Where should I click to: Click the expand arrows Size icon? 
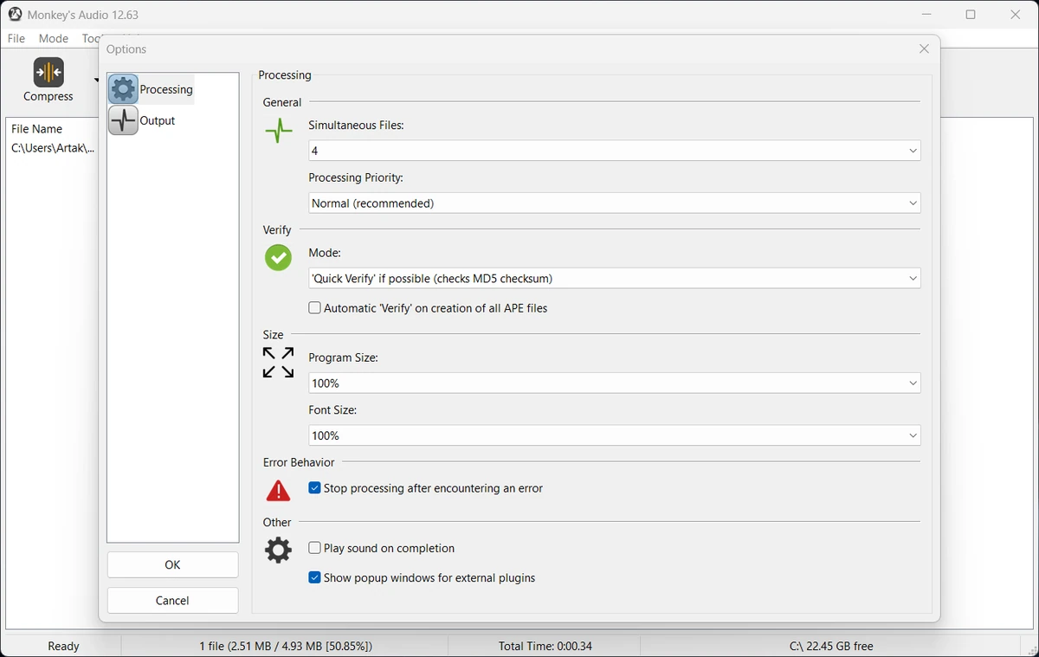pos(278,363)
